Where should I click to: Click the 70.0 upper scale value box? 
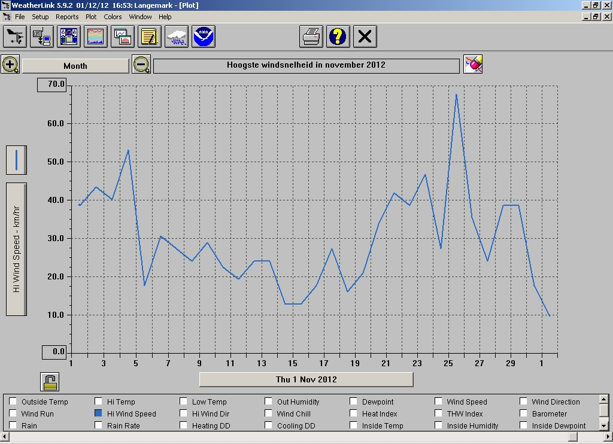pyautogui.click(x=52, y=85)
